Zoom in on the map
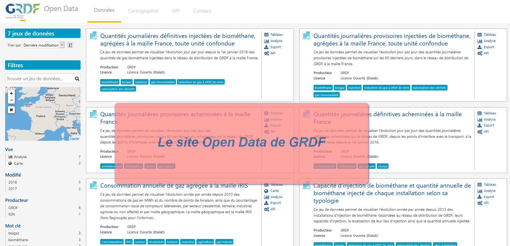Screen dimensions: 510x246 tap(11, 93)
